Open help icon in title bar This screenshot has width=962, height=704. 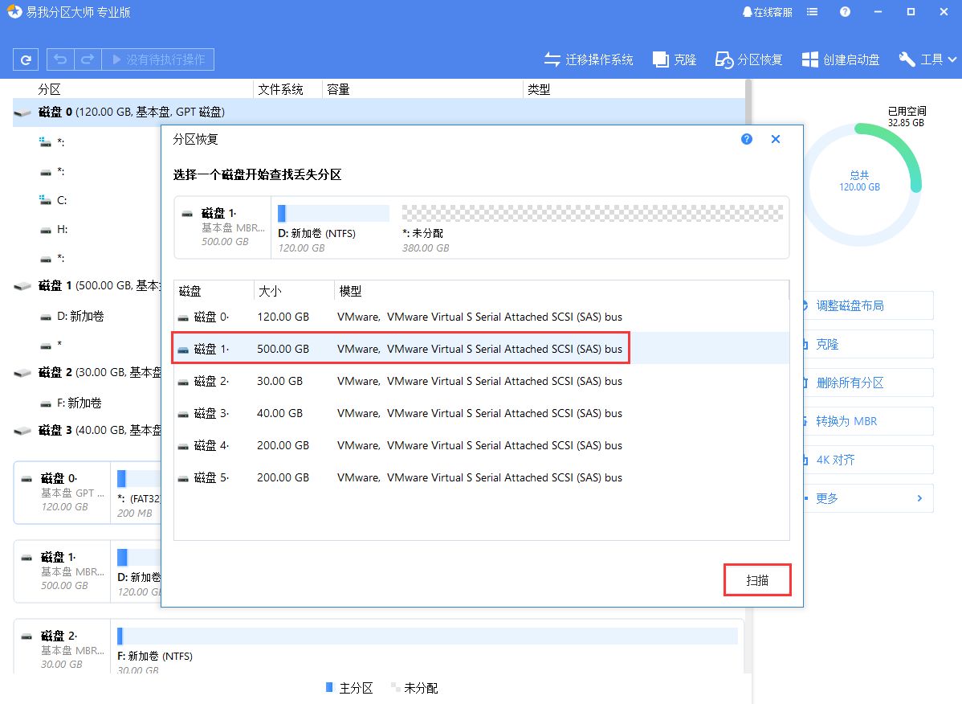(845, 12)
